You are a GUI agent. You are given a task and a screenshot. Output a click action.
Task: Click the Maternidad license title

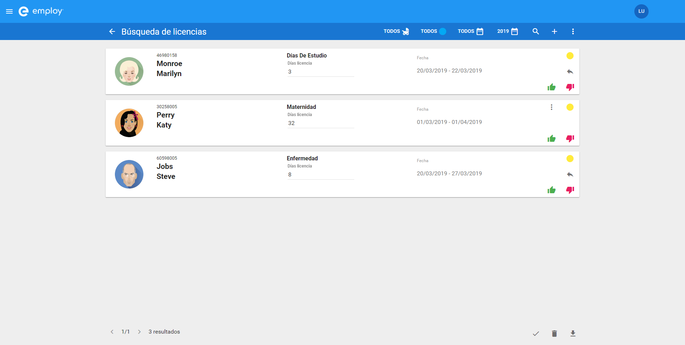pos(301,107)
